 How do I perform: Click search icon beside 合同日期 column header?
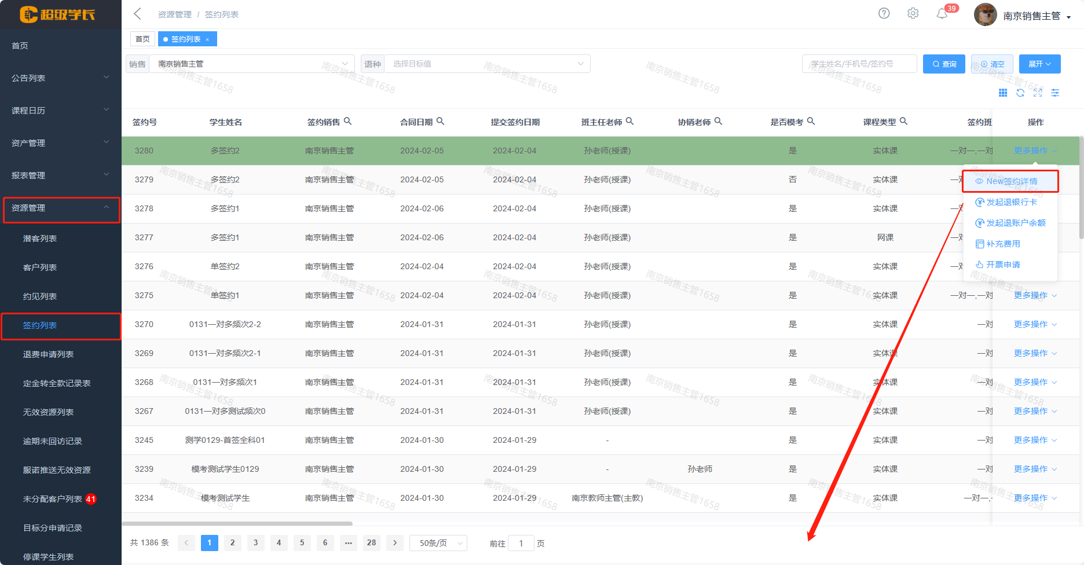click(440, 121)
